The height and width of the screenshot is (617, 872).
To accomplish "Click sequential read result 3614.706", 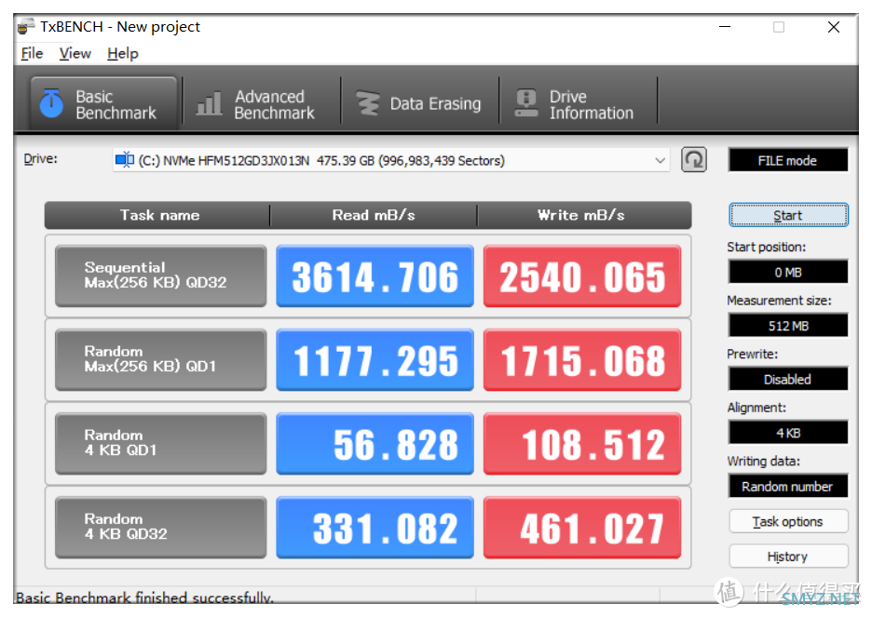I will point(375,276).
